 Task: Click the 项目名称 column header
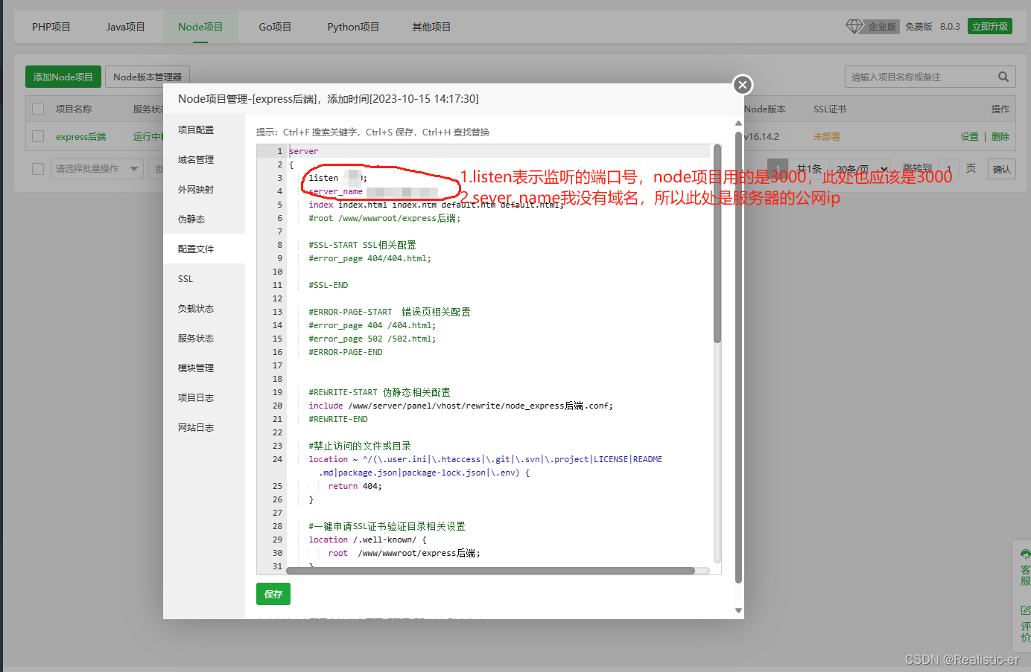[x=74, y=109]
